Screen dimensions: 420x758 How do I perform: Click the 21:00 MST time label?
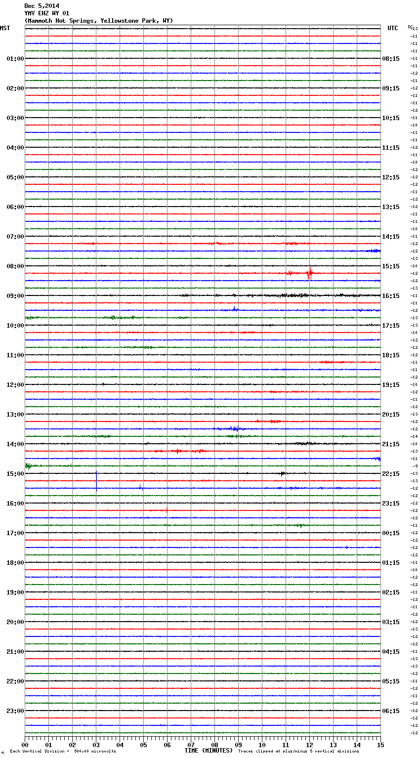pos(15,652)
